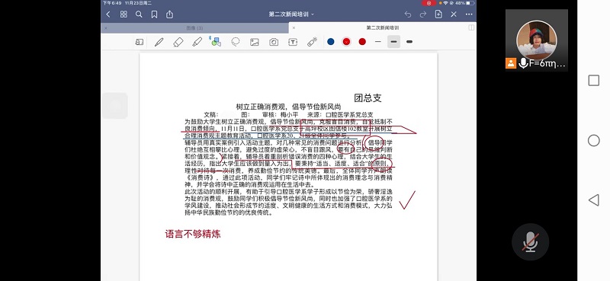Tap the Android back triangle
The image size is (610, 281).
click(594, 200)
